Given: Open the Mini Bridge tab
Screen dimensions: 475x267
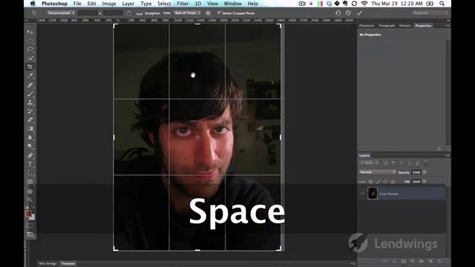Looking at the screenshot, I should pyautogui.click(x=47, y=264).
